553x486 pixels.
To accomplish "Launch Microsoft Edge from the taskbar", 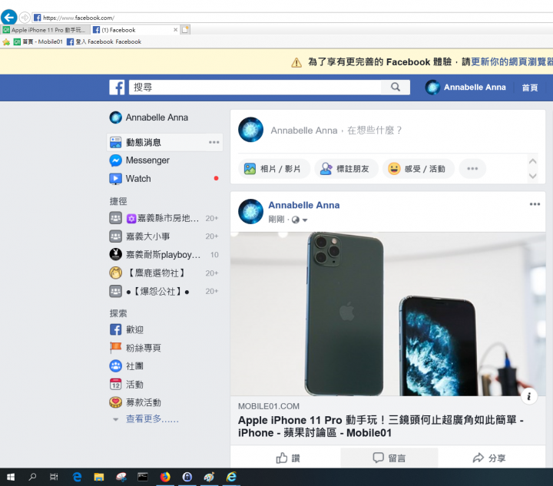I will tap(77, 478).
